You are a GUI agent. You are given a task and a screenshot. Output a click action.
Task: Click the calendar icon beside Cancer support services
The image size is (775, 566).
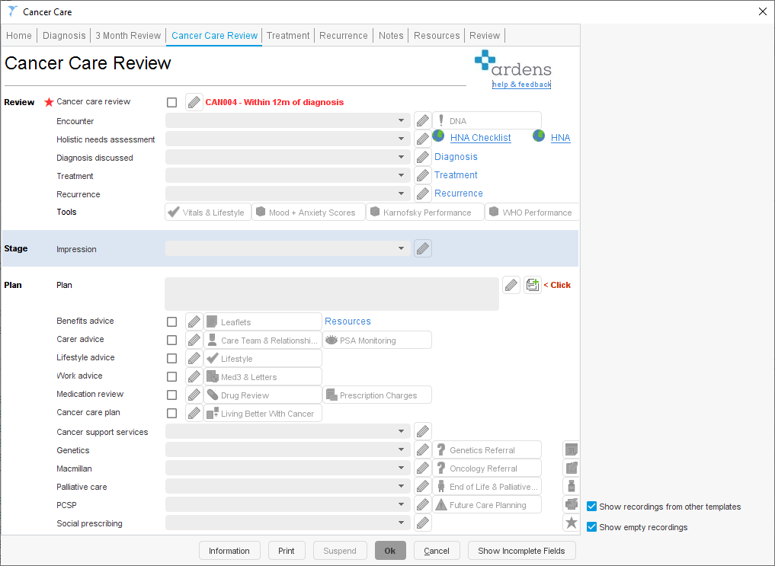point(572,449)
